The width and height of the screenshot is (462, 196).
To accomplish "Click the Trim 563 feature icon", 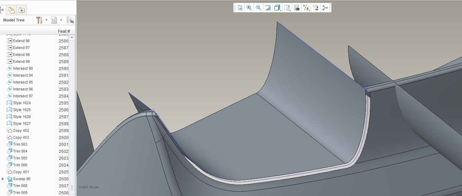I will pyautogui.click(x=9, y=144).
